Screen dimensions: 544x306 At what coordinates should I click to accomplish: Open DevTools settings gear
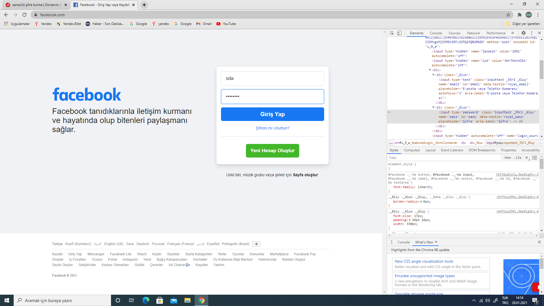(x=524, y=33)
